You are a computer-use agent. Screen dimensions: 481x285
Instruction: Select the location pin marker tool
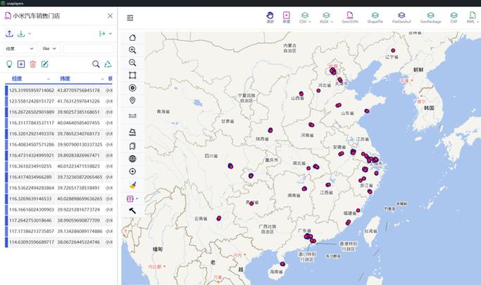tap(132, 100)
